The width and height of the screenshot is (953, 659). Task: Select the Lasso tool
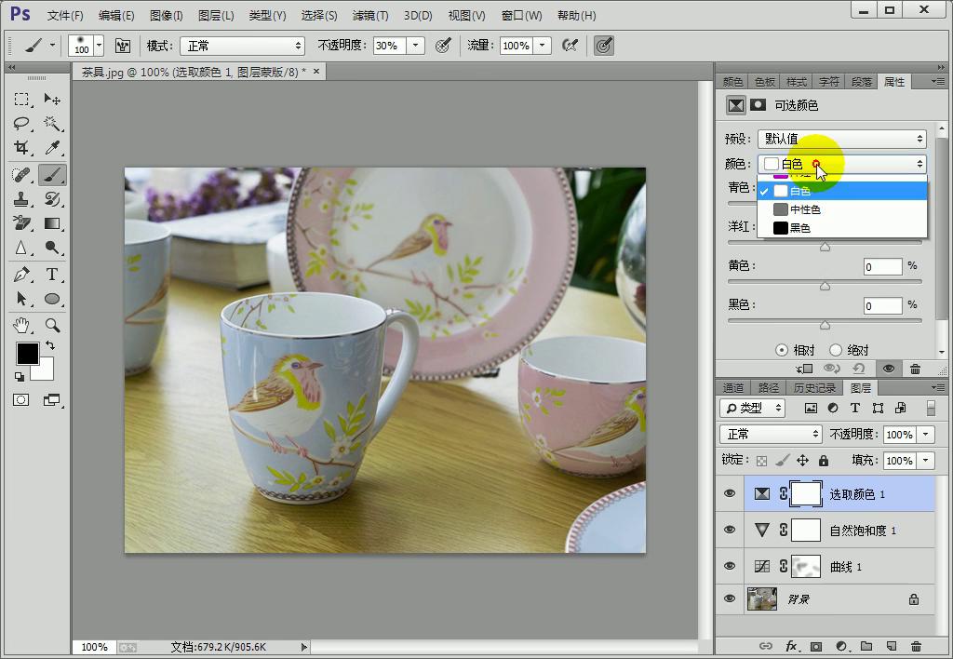[21, 124]
